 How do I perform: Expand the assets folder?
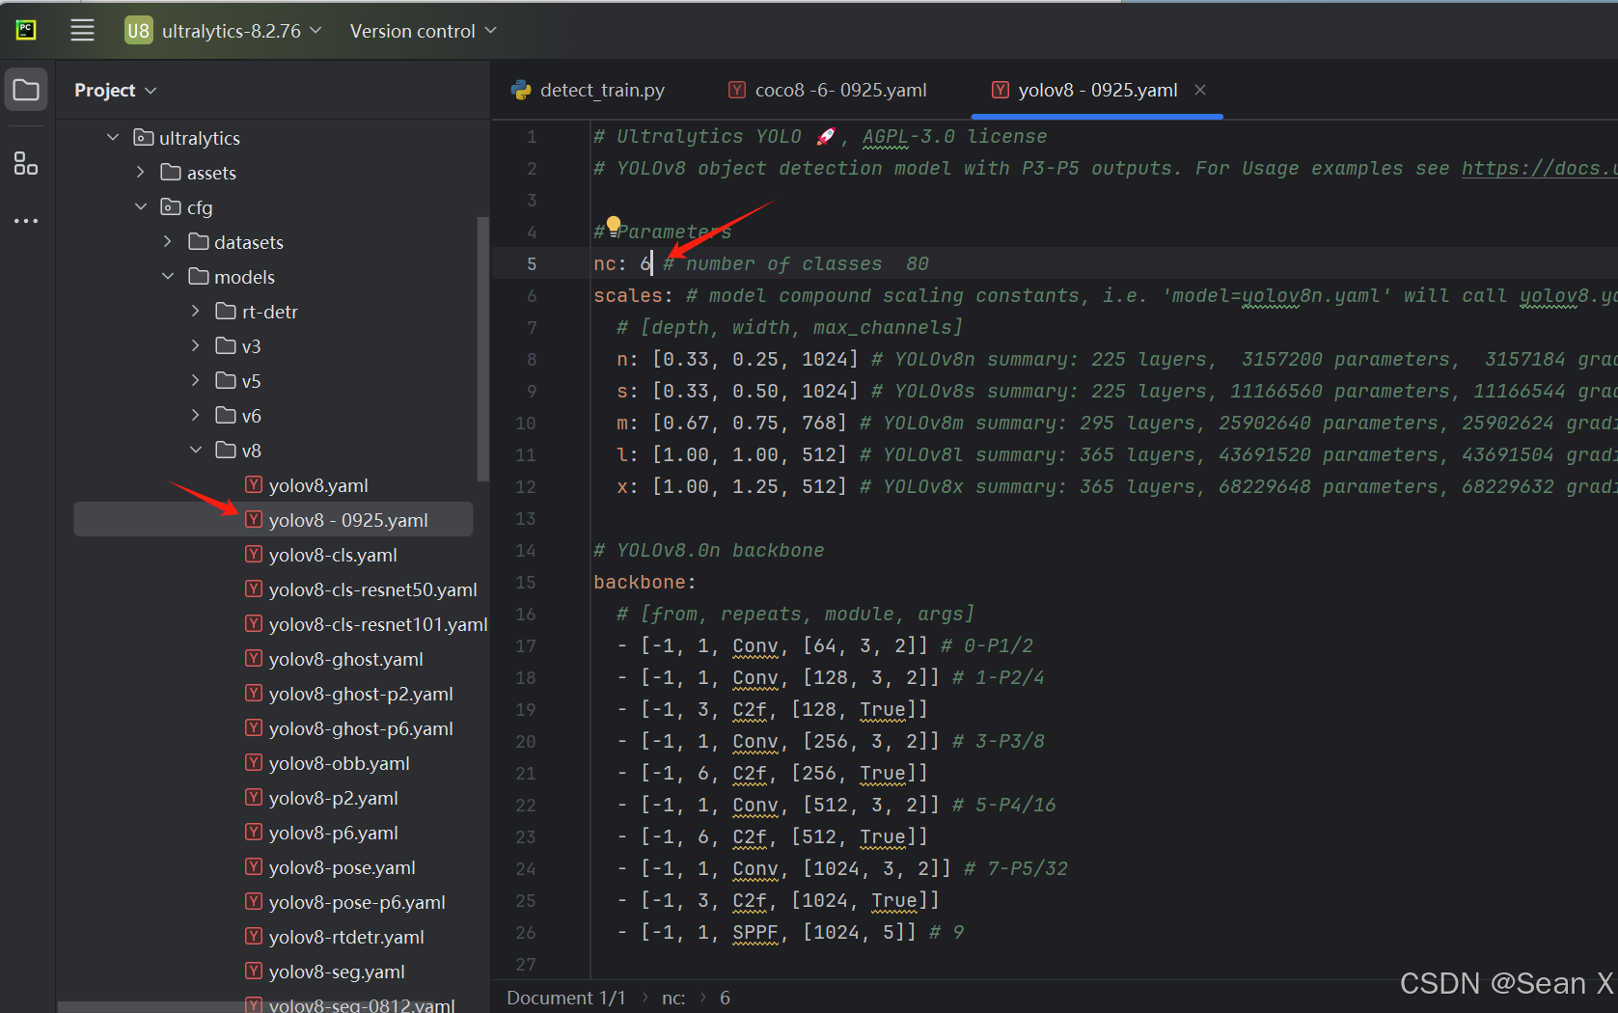(141, 172)
